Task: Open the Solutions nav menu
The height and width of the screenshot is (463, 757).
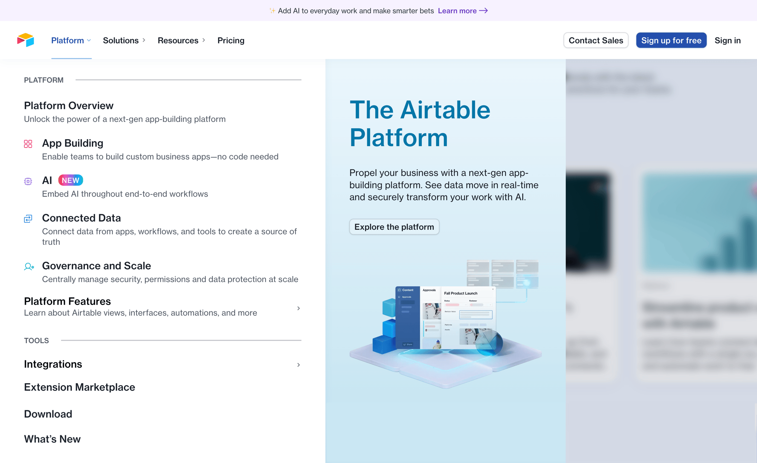Action: coord(124,40)
